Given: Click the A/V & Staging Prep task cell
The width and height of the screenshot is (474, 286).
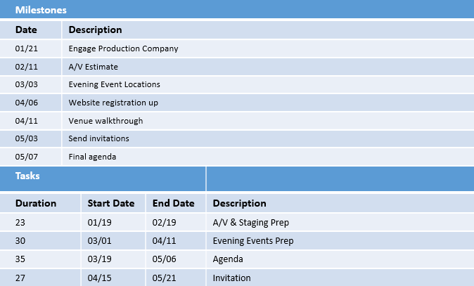Looking at the screenshot, I should 250,223.
